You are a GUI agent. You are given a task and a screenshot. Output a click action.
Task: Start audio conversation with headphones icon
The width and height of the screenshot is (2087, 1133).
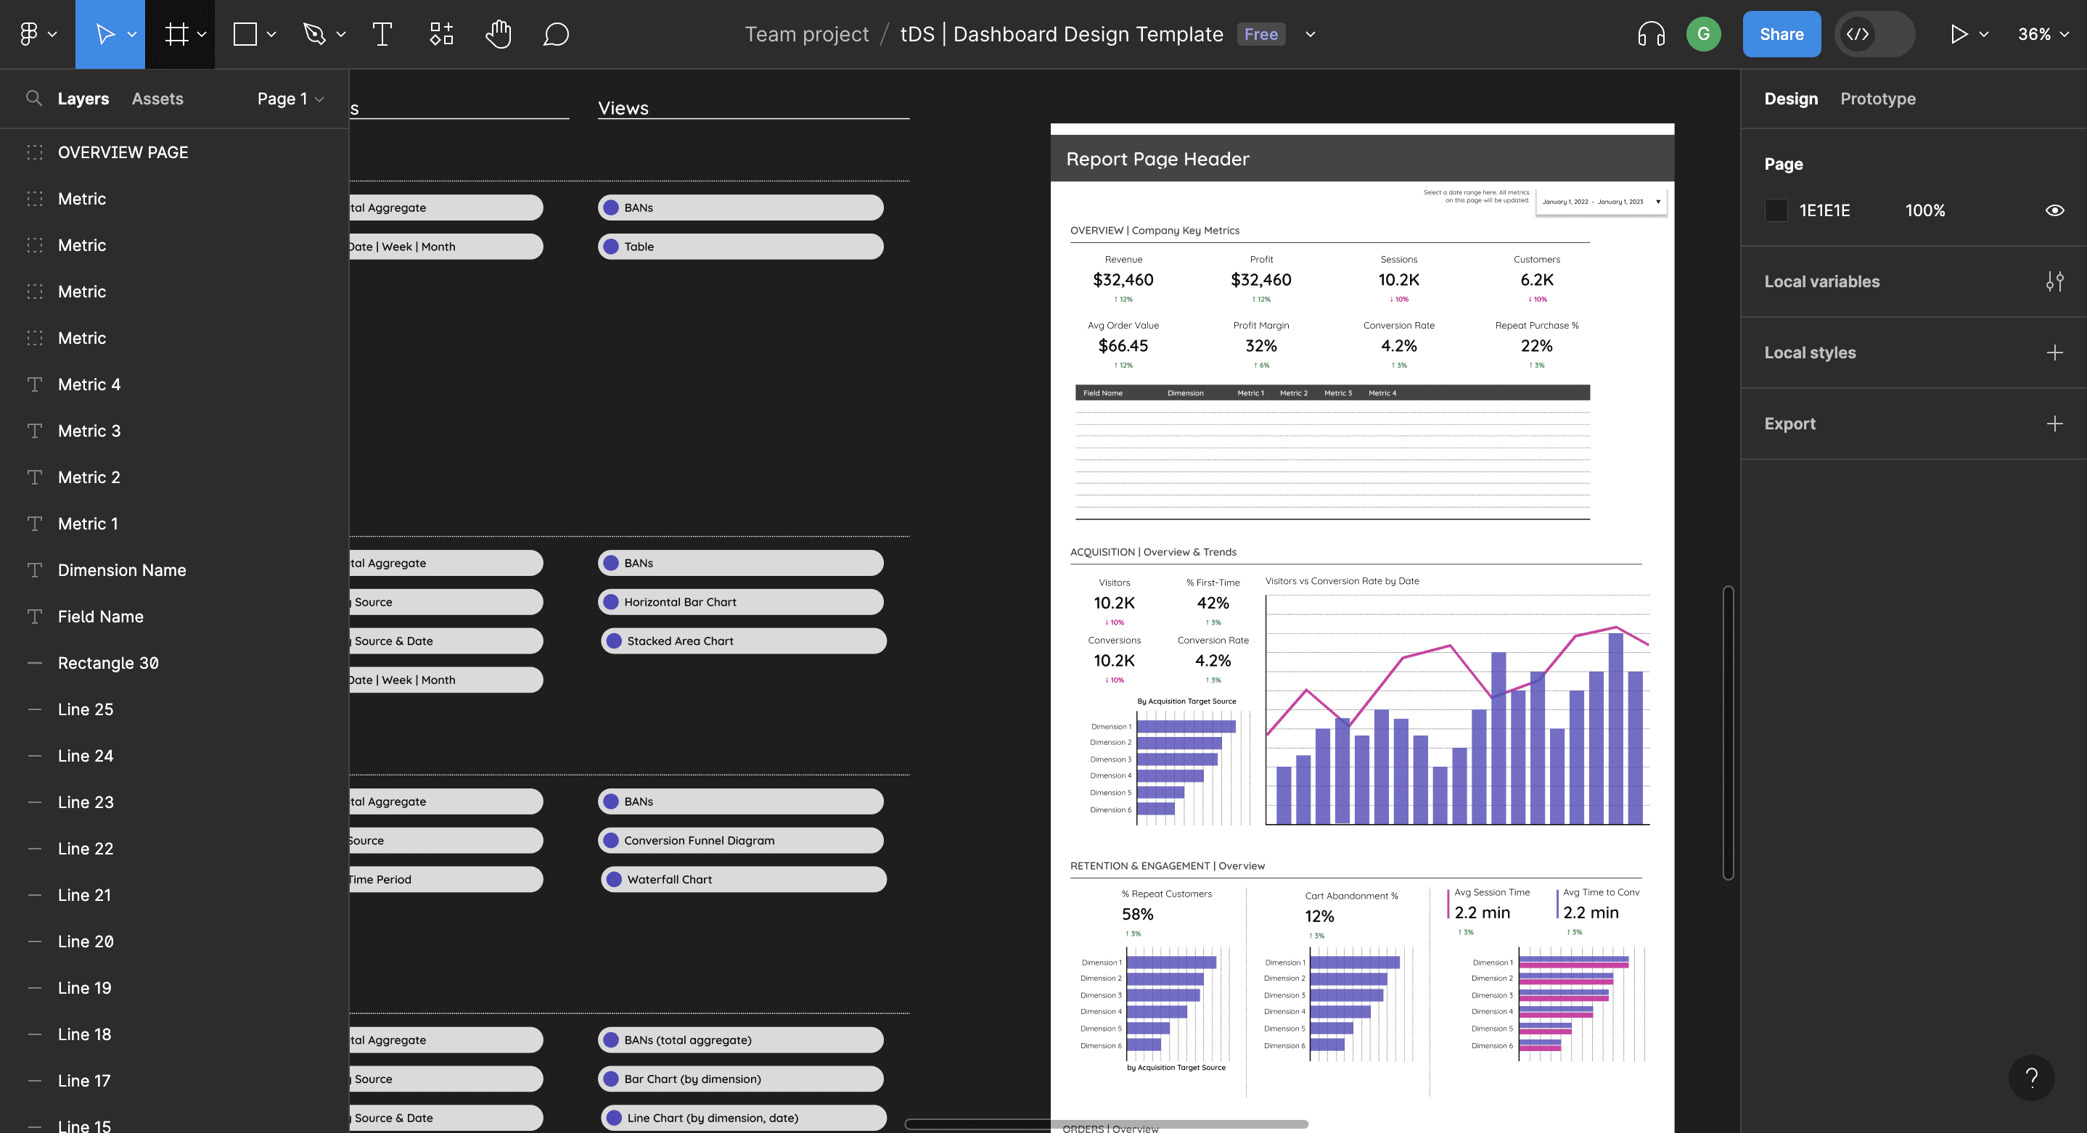coord(1650,34)
